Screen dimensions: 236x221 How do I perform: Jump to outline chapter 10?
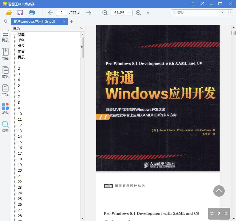point(20,114)
